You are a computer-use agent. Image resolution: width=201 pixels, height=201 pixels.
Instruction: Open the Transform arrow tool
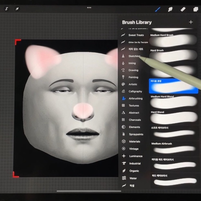[x=17, y=9]
